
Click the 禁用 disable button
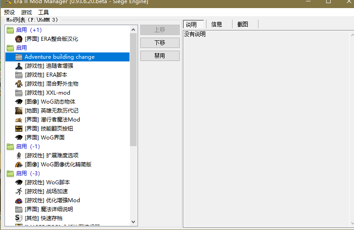160,56
